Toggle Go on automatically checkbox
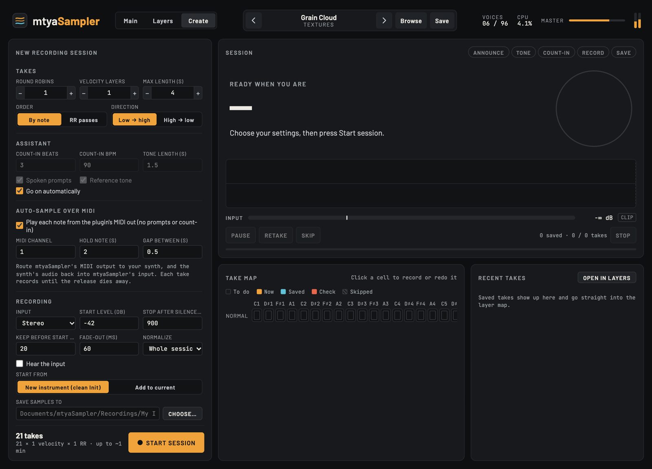 click(20, 191)
